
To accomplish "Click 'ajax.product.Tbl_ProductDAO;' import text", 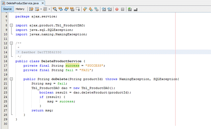I will pyautogui.click(x=57, y=25).
